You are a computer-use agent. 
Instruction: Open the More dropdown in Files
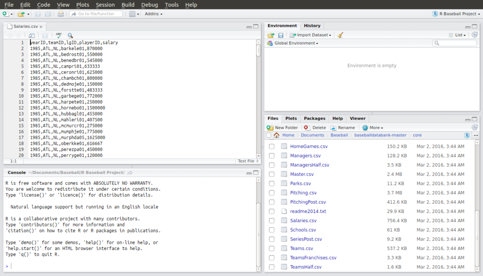pos(373,127)
